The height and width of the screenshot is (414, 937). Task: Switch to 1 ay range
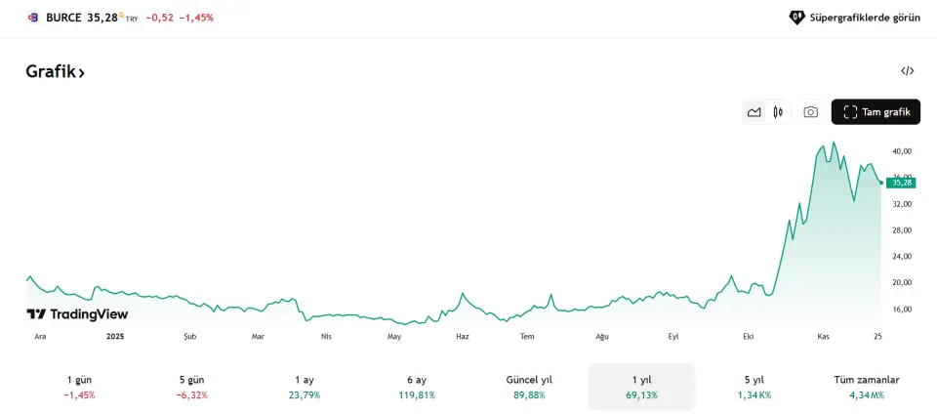(x=304, y=387)
